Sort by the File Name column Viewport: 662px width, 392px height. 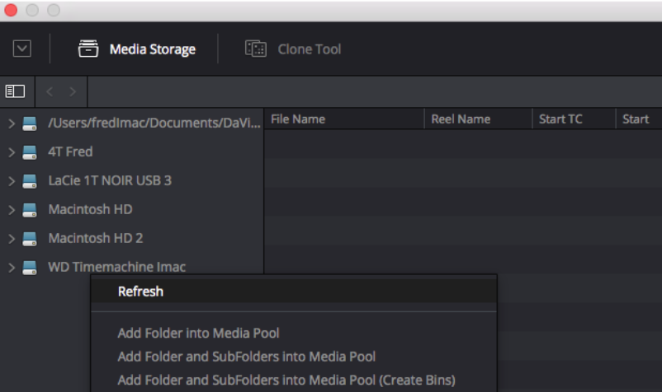(x=298, y=119)
